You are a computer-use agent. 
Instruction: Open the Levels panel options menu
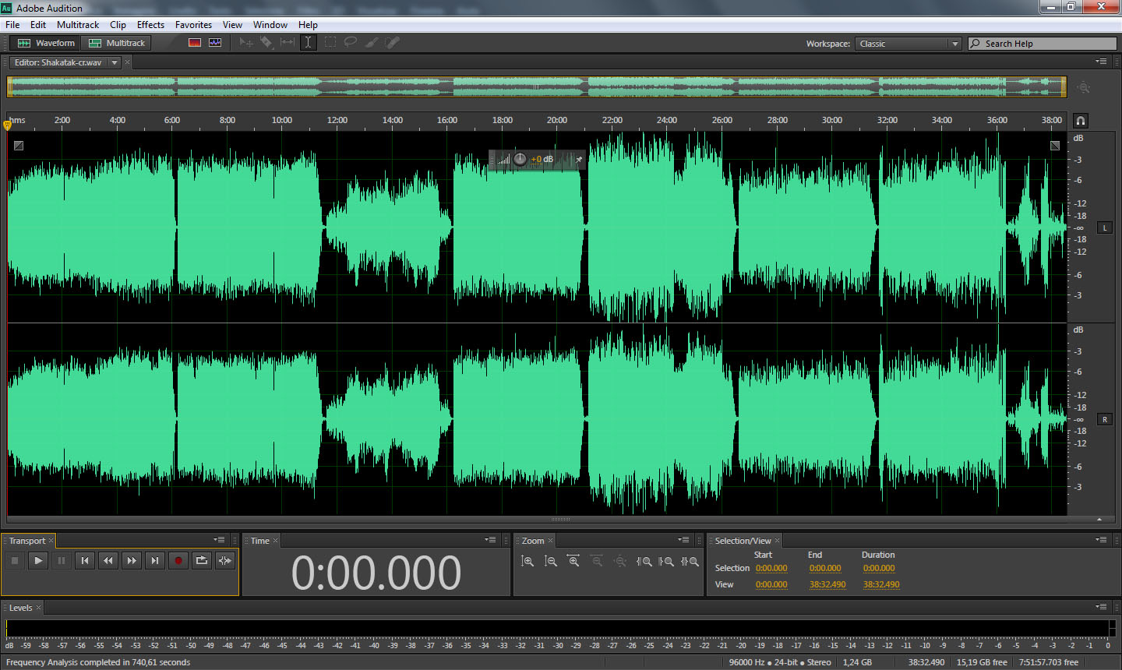pos(1101,607)
